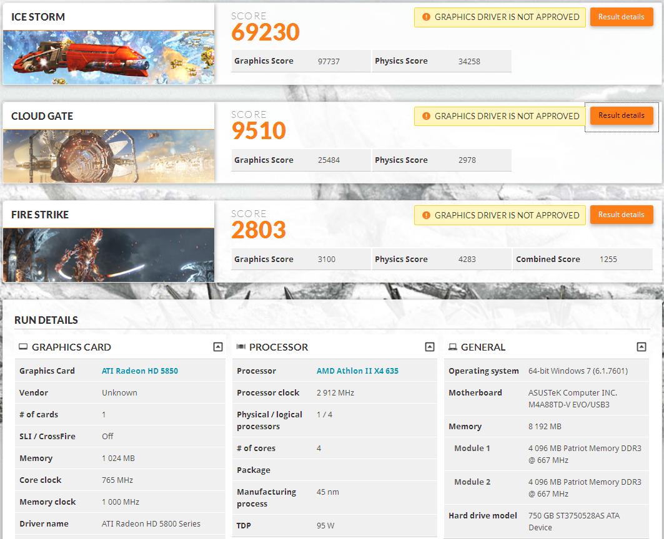Select the Cloud Gate score 9510
The image size is (664, 539).
[259, 131]
